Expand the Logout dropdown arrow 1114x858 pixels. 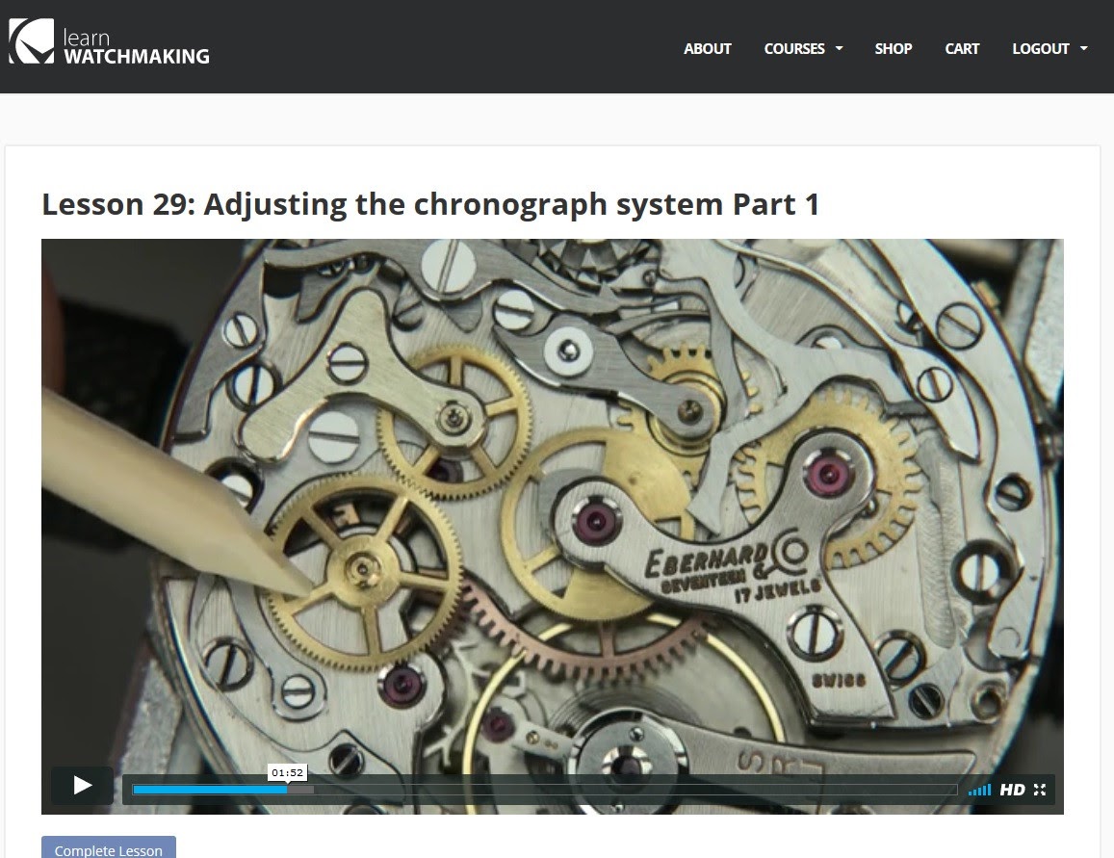[1085, 48]
